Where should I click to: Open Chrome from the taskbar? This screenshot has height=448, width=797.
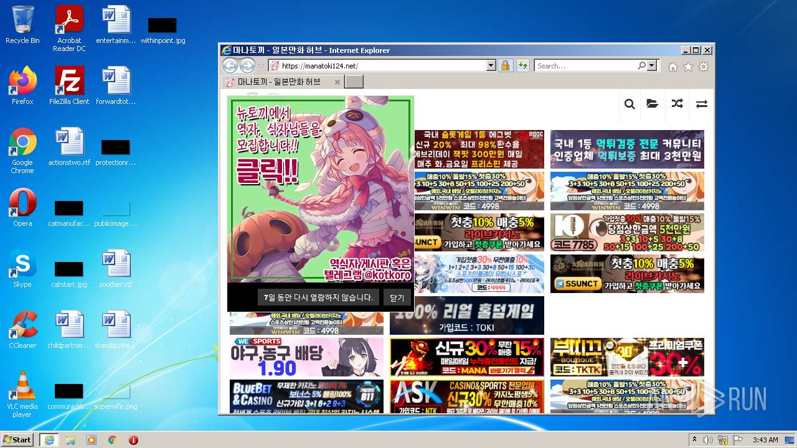tap(113, 439)
